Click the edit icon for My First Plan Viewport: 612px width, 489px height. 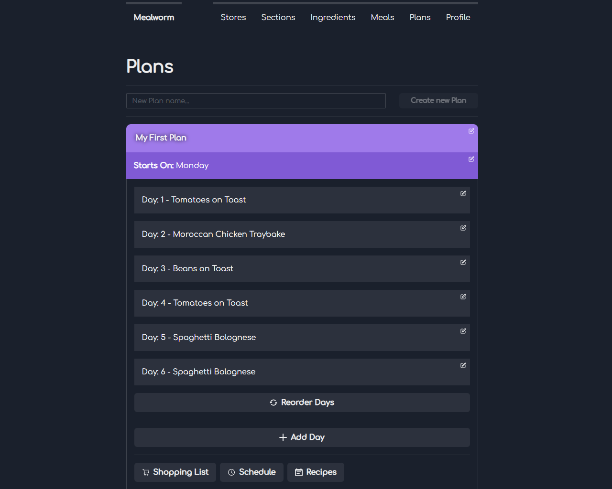pos(471,131)
